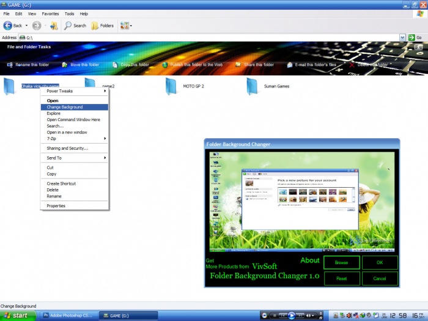The width and height of the screenshot is (428, 321).
Task: Go up one folder level icon
Action: (x=54, y=26)
